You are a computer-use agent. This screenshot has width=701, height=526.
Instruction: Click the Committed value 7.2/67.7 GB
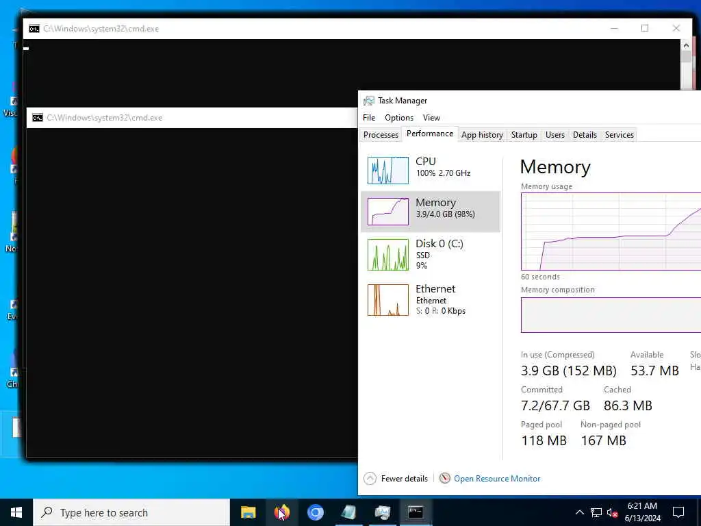pyautogui.click(x=555, y=405)
